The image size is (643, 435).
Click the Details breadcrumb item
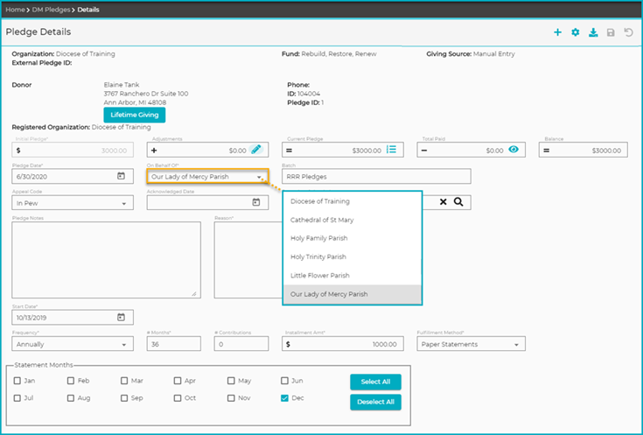[88, 10]
